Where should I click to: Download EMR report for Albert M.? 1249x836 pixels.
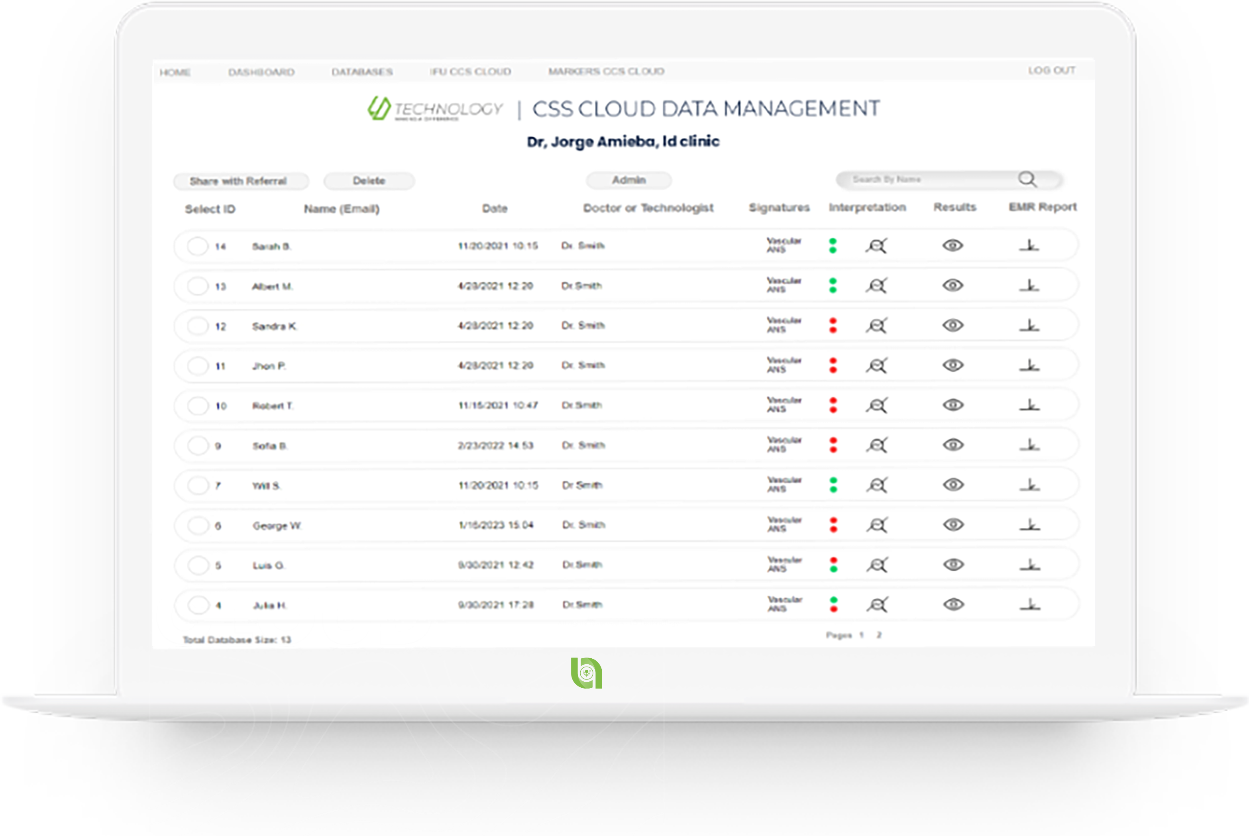[1029, 285]
